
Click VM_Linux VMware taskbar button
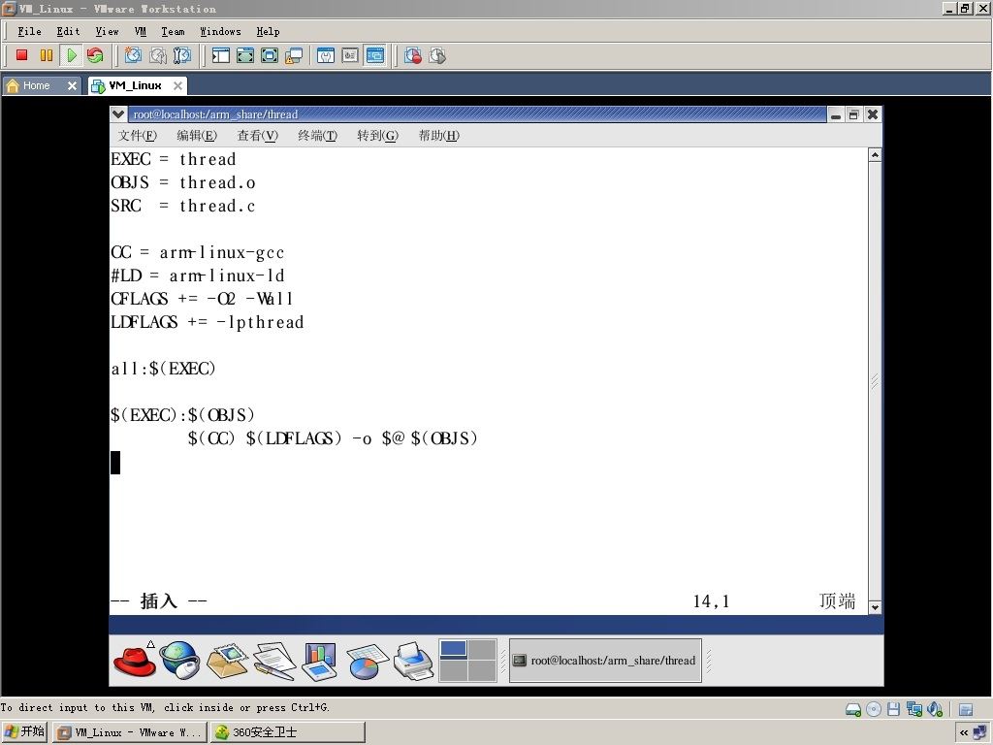pos(130,732)
